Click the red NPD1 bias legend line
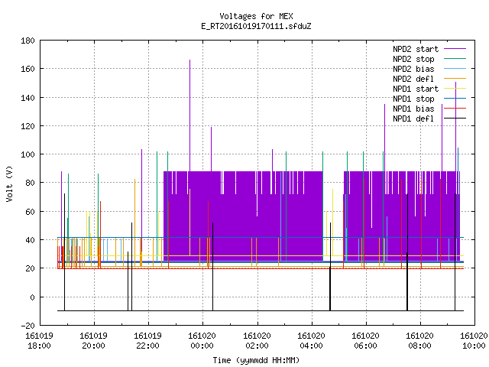Image resolution: width=489 pixels, height=367 pixels. click(x=455, y=109)
